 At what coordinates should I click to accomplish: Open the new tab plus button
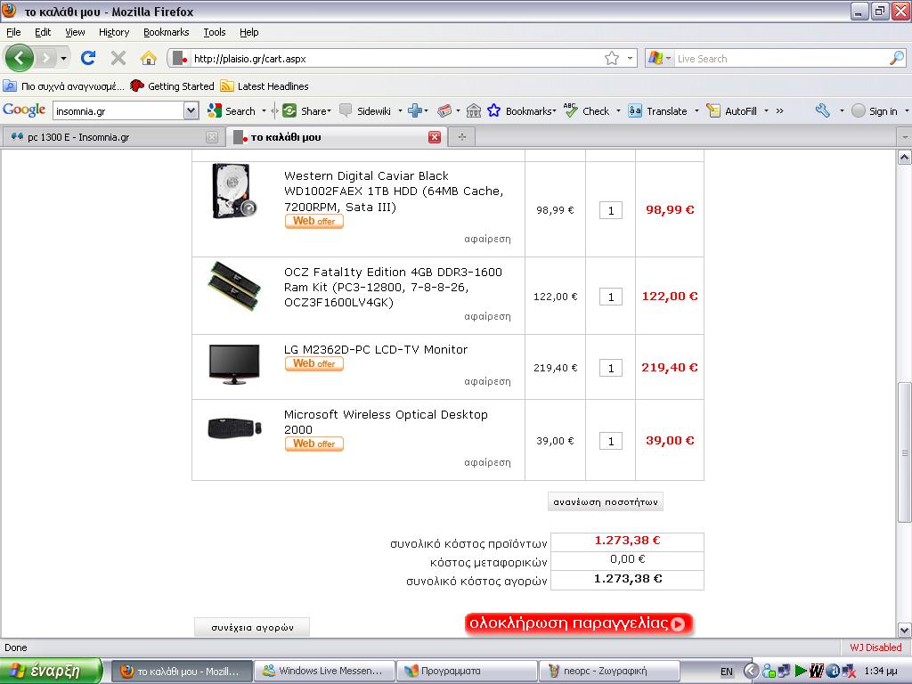click(462, 137)
